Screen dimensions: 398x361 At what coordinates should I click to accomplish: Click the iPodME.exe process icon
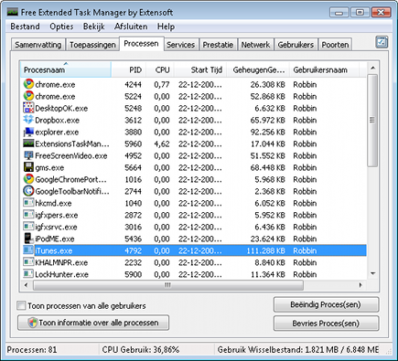tap(28, 239)
